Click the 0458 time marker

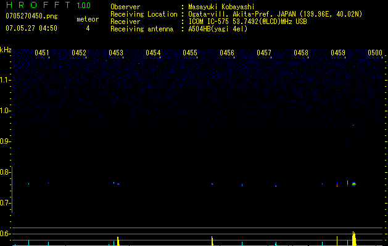tap(301, 53)
